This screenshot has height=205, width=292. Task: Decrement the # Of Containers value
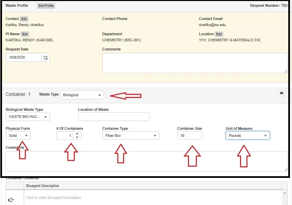click(x=77, y=137)
